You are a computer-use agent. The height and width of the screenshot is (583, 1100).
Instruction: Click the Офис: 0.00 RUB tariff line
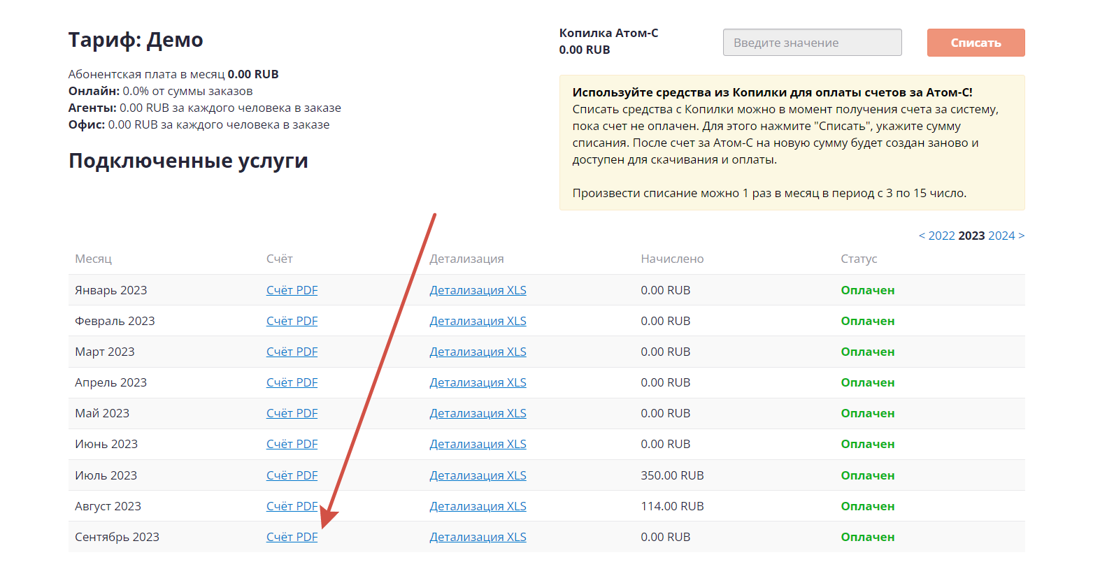199,124
